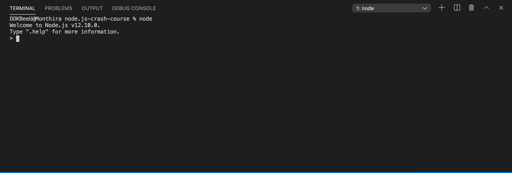Maximize panel with the up chevron
The image size is (512, 173).
pos(486,8)
